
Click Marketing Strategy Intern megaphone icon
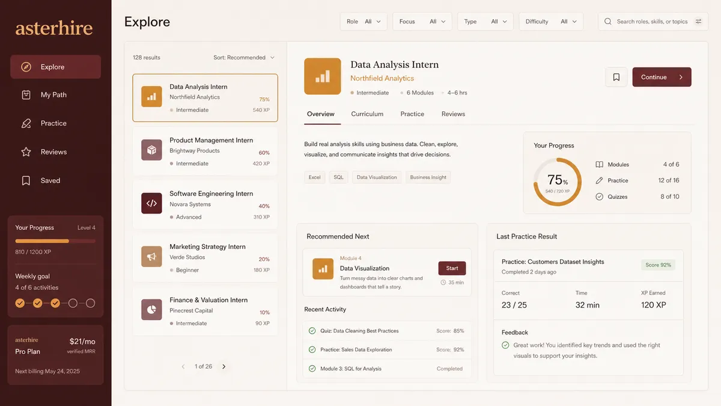pyautogui.click(x=151, y=257)
